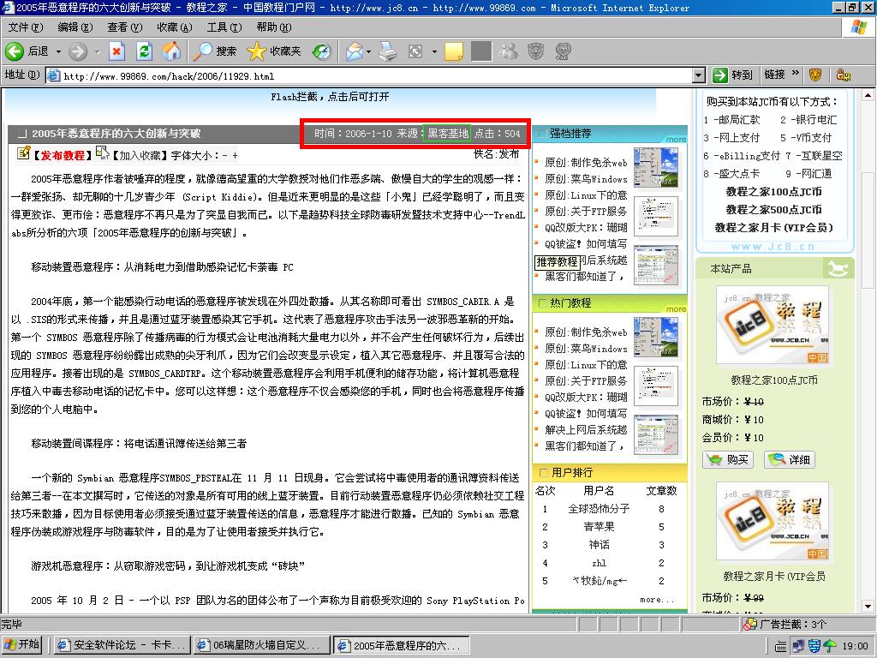This screenshot has width=877, height=658.
Task: Stop loading the page
Action: (x=116, y=51)
